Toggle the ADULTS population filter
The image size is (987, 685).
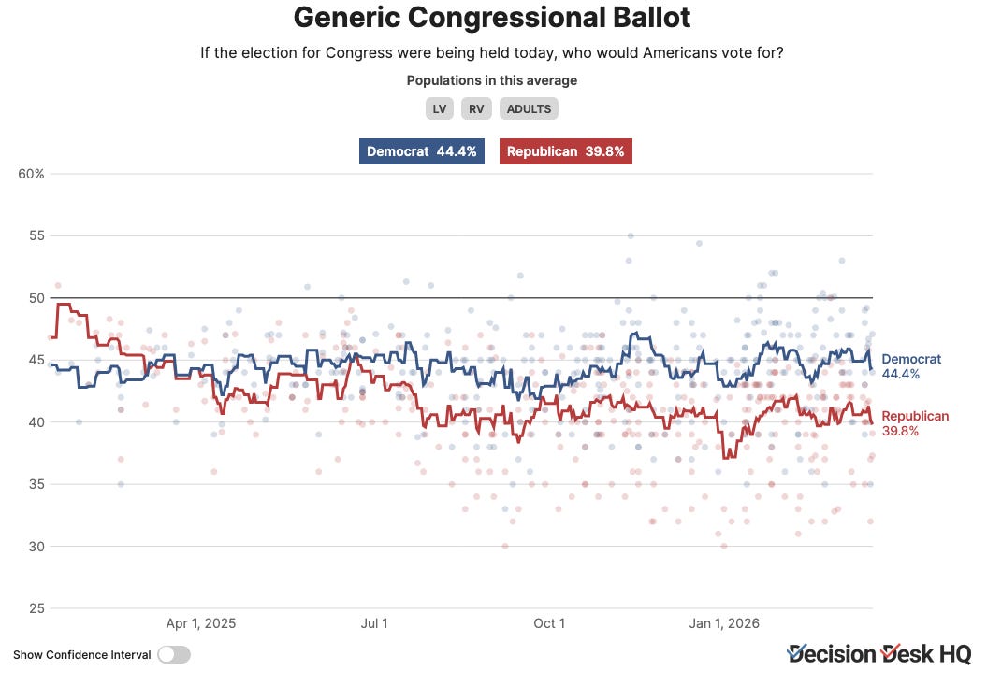point(529,108)
